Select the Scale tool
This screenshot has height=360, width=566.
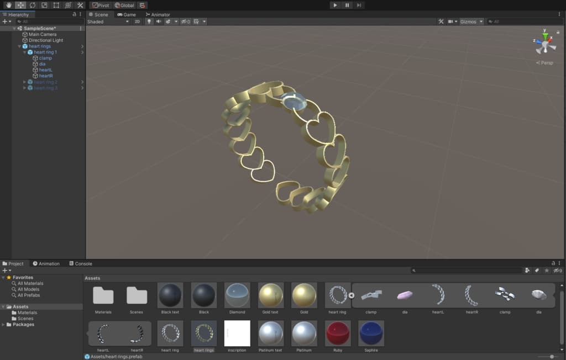[44, 5]
